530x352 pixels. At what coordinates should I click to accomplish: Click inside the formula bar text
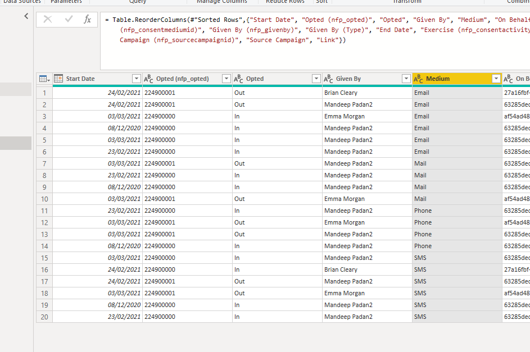[x=315, y=41]
